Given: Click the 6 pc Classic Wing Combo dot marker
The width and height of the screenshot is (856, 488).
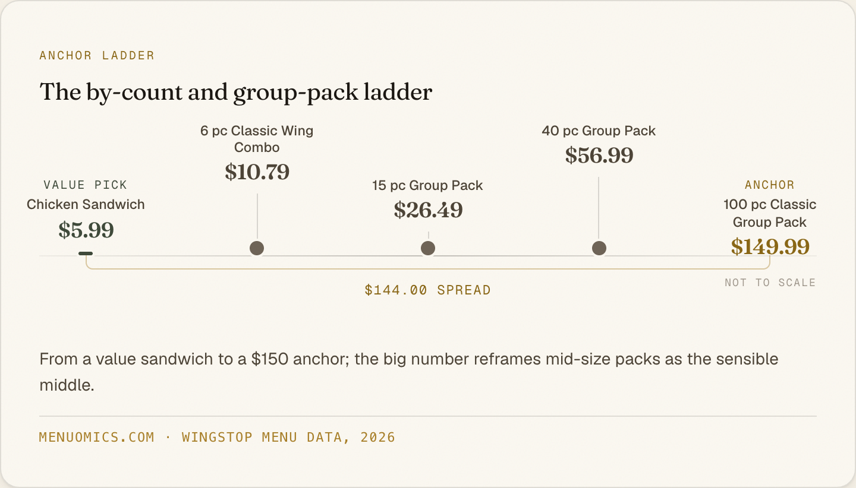Looking at the screenshot, I should coord(257,248).
